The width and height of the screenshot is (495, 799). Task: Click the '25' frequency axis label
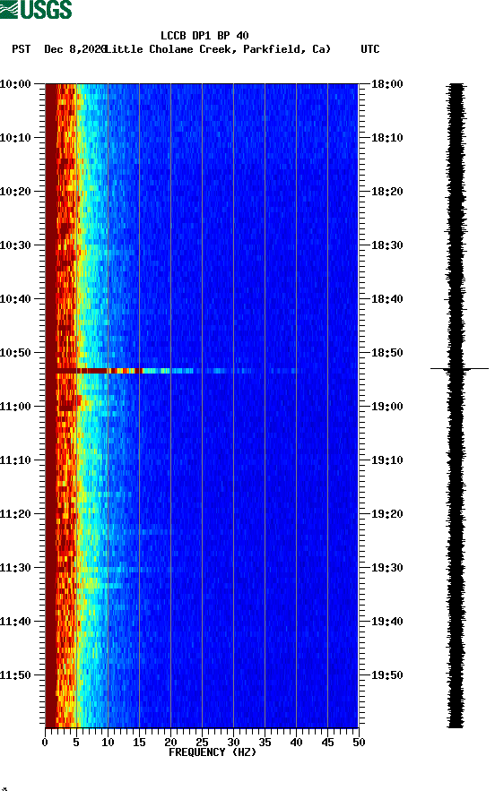coord(202,743)
